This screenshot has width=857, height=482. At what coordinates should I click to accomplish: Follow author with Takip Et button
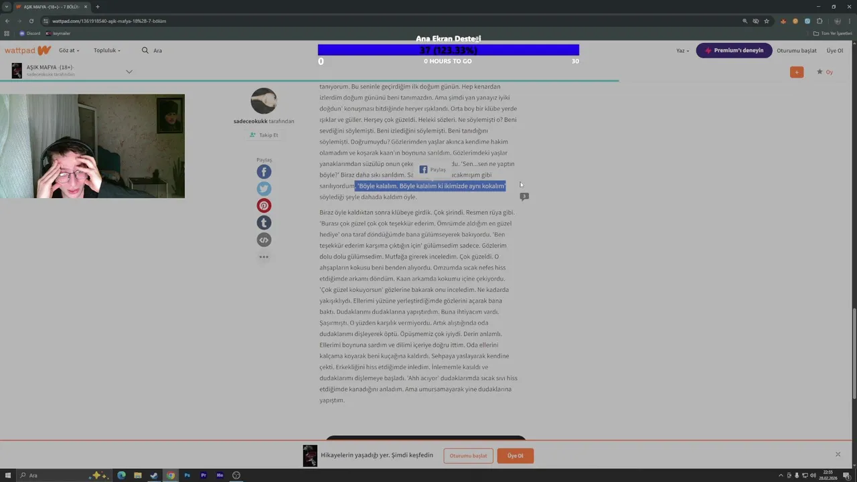click(x=264, y=135)
